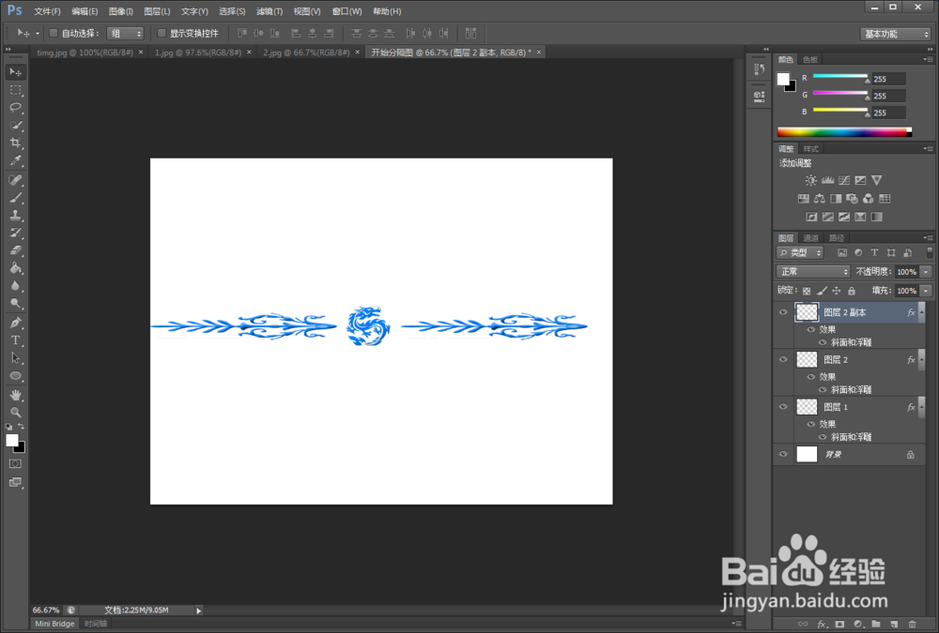Open the 滤镜(T) menu
The height and width of the screenshot is (633, 939).
click(x=269, y=11)
